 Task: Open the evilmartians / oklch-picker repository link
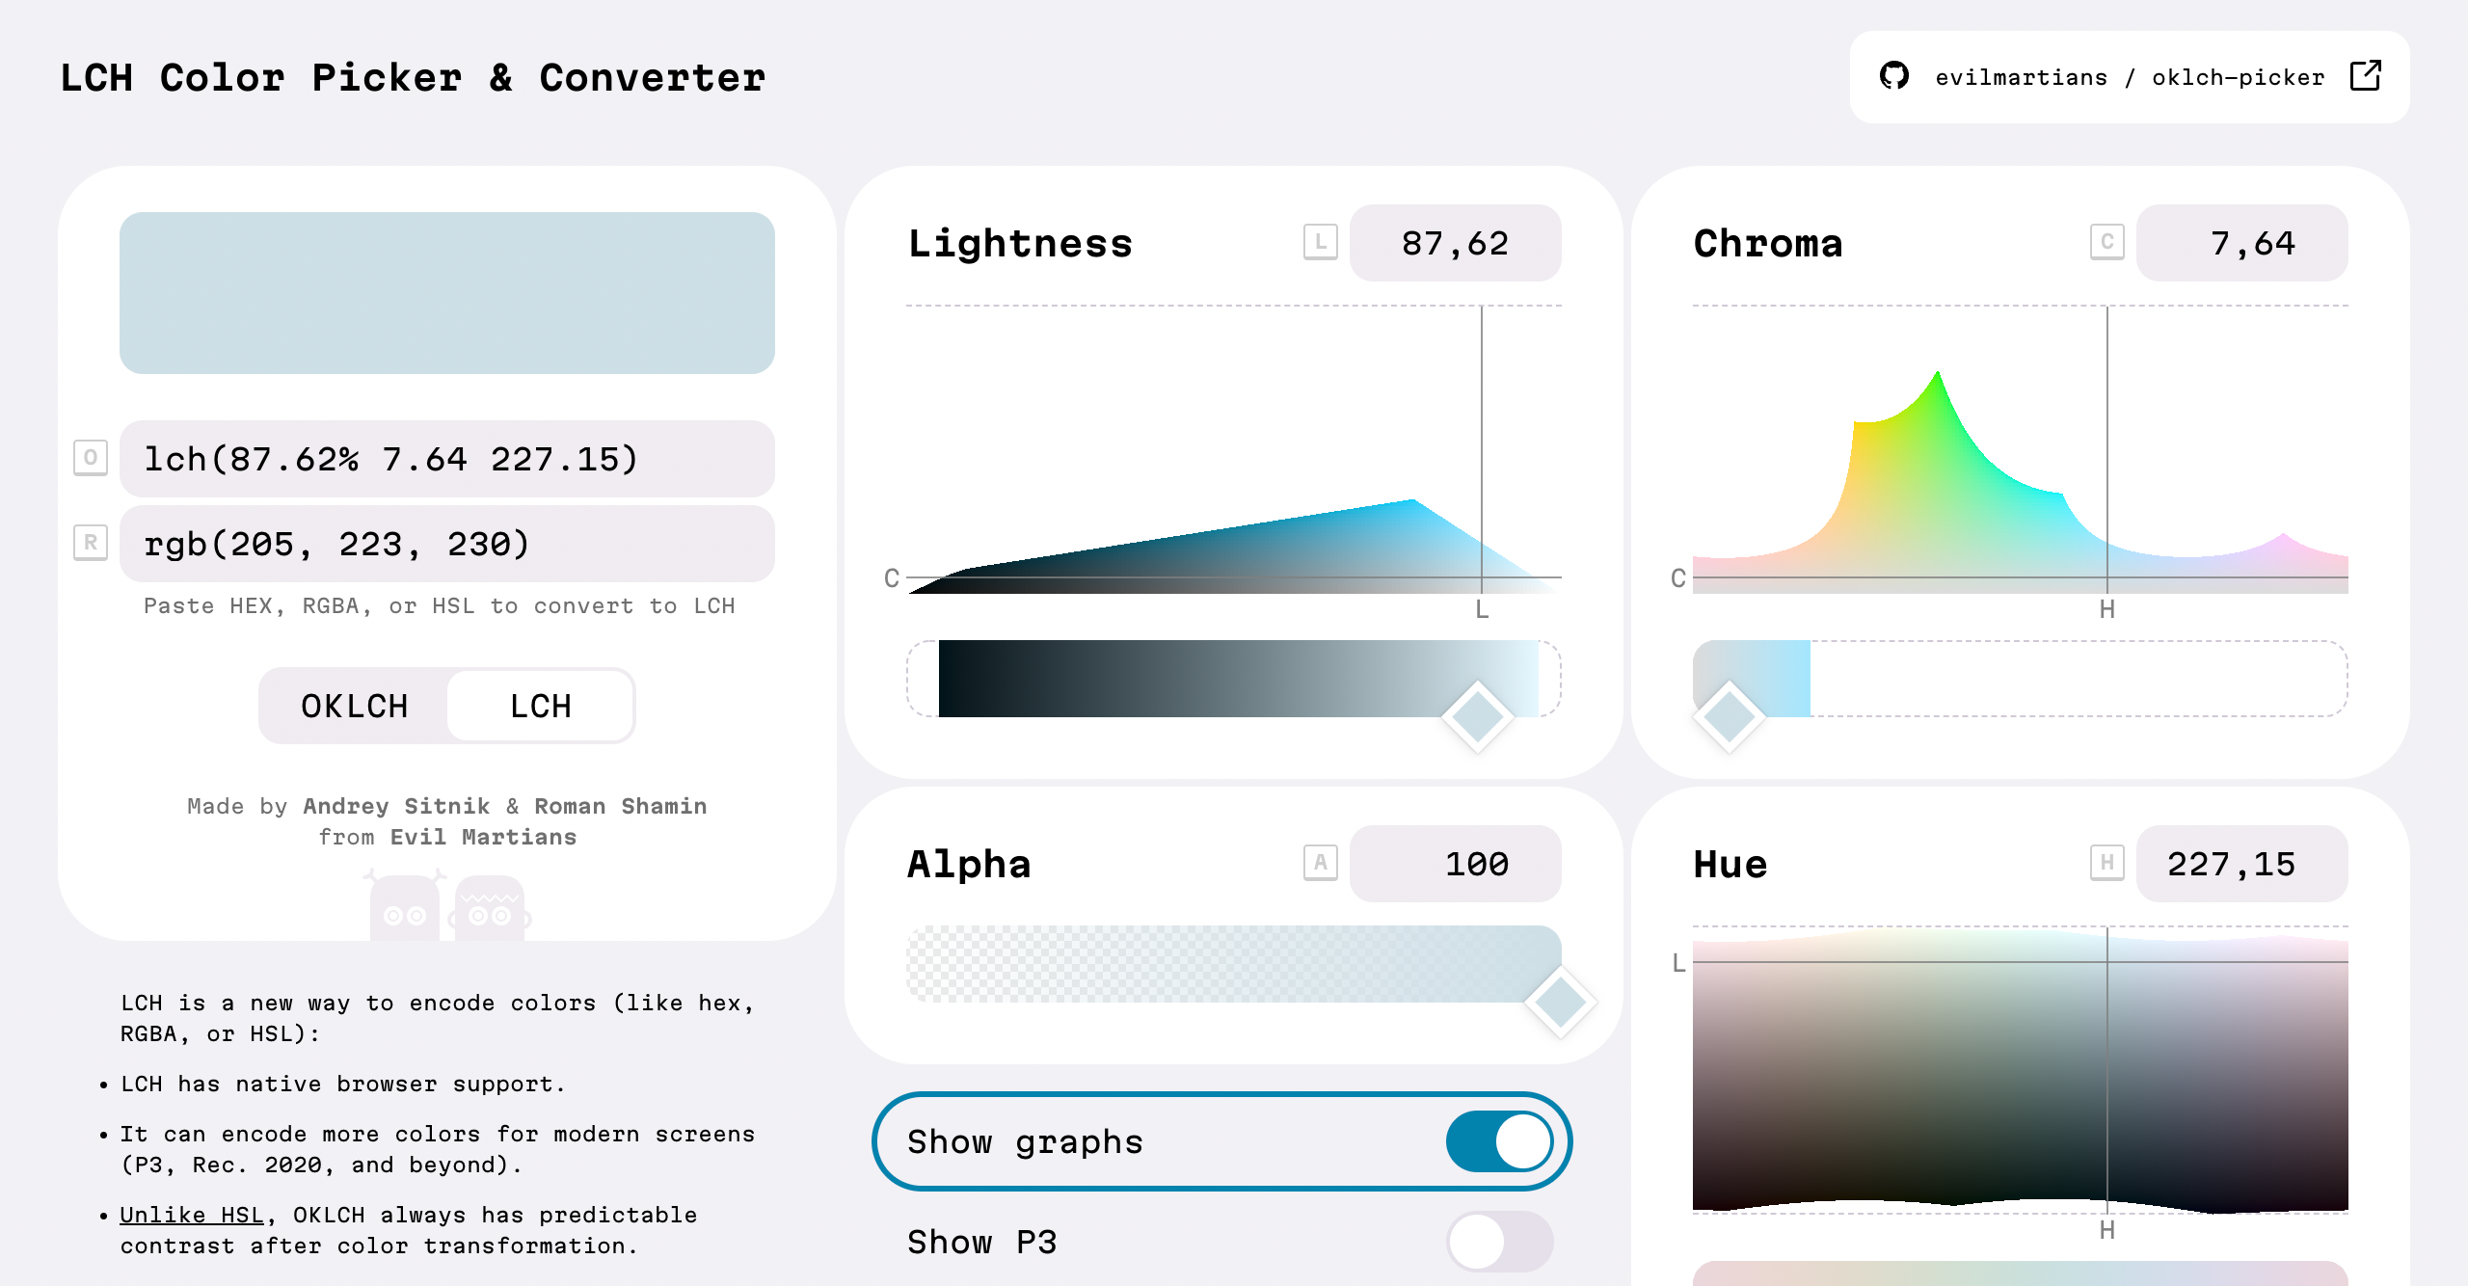(x=2129, y=77)
